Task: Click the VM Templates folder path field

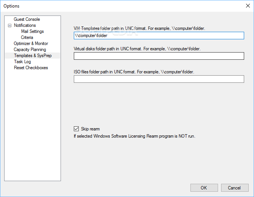Action: click(x=159, y=36)
